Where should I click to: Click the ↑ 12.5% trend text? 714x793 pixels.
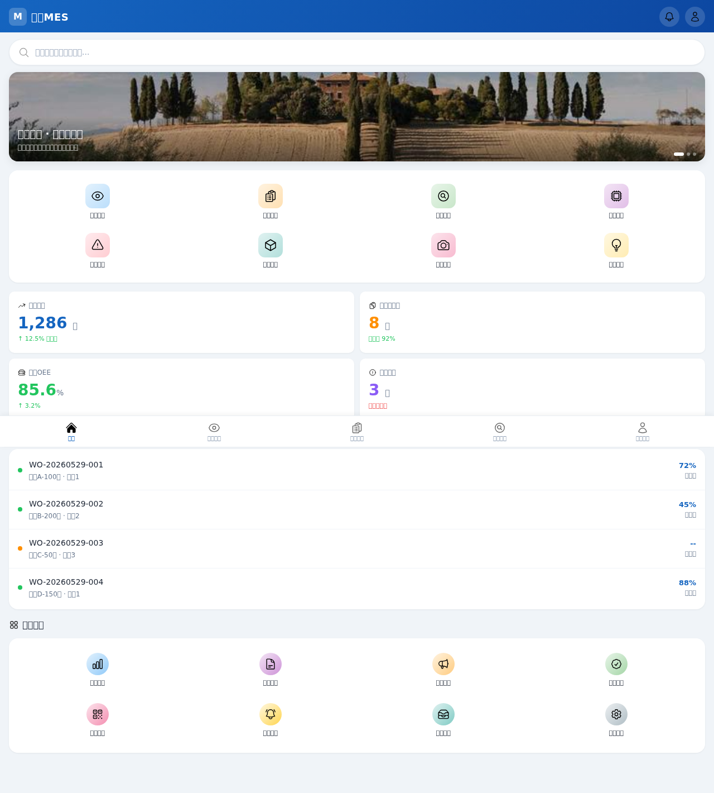point(37,338)
